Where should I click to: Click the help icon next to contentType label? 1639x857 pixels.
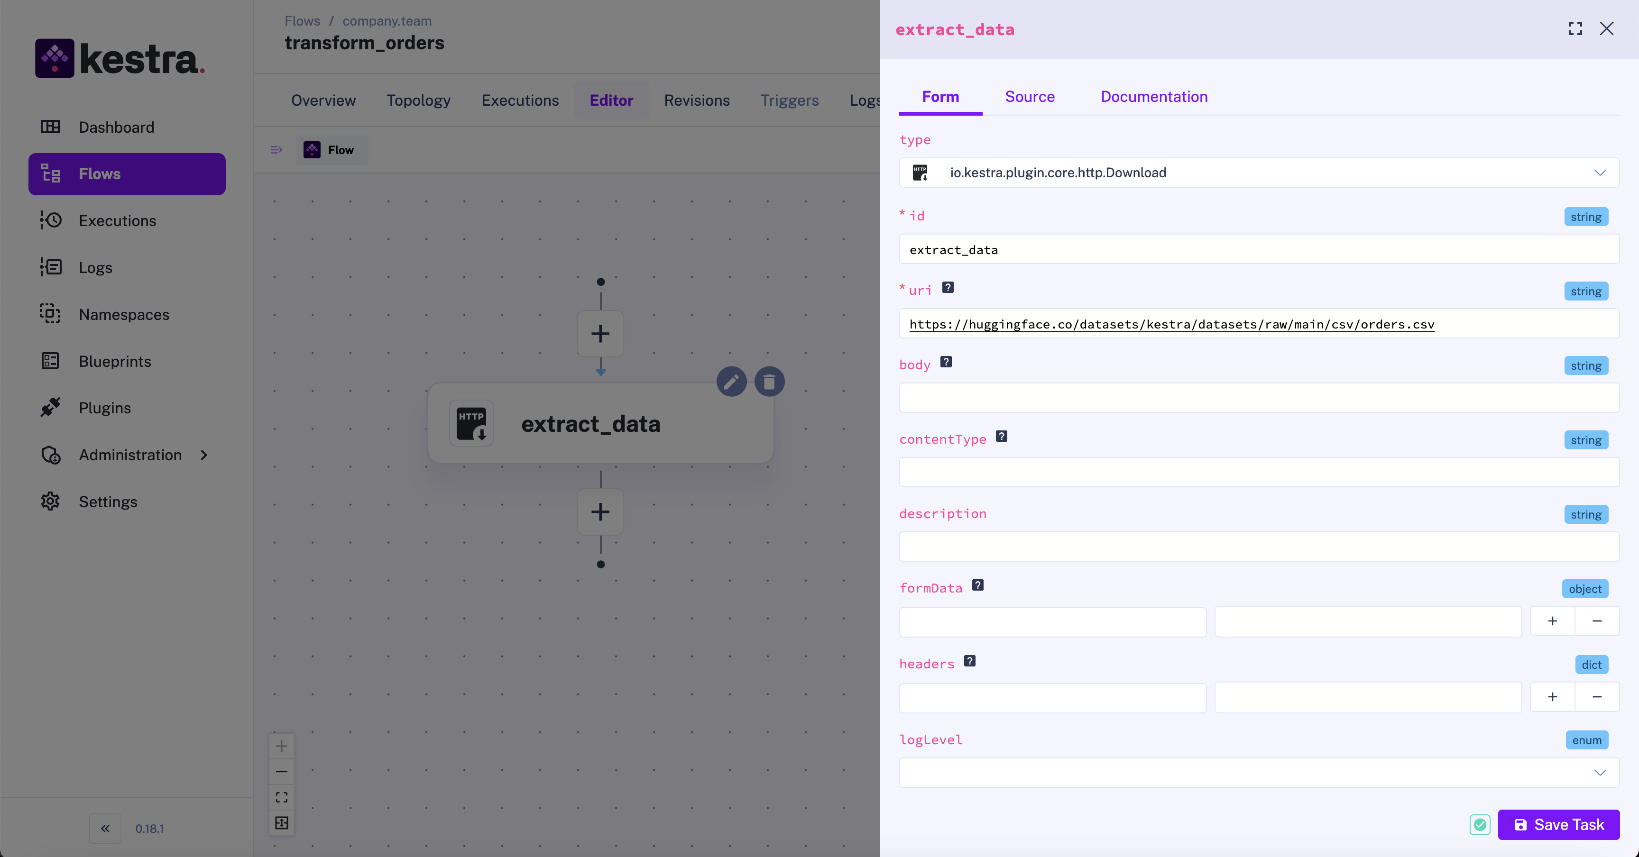pos(1001,436)
